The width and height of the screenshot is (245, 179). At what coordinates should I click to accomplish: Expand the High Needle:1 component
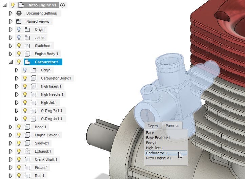pyautogui.click(x=17, y=94)
